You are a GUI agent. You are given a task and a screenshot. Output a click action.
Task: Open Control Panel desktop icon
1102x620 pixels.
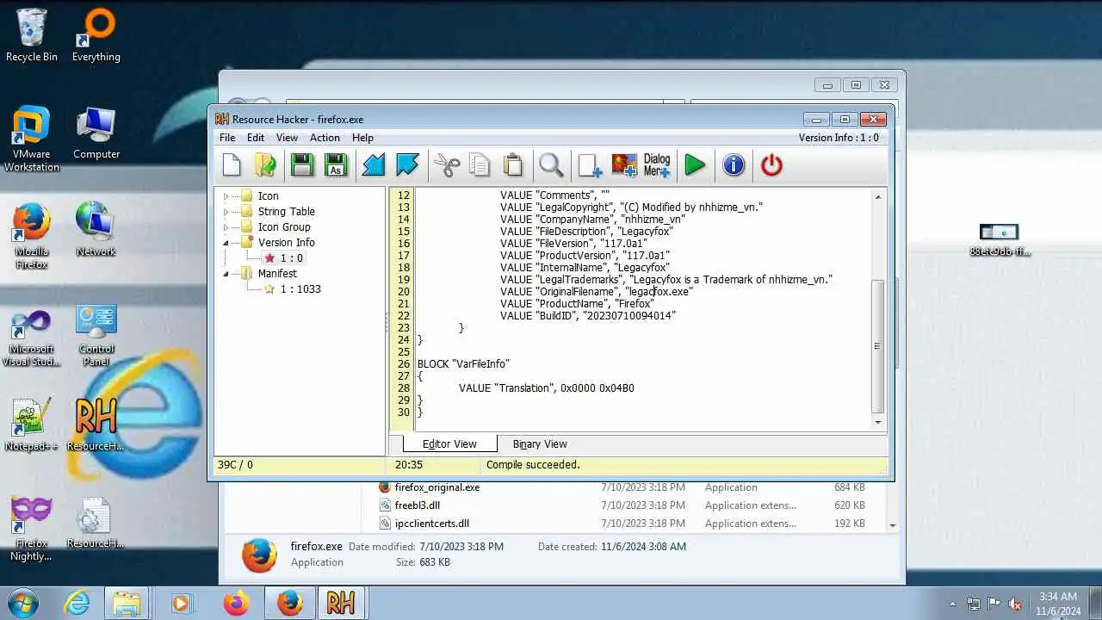(96, 336)
